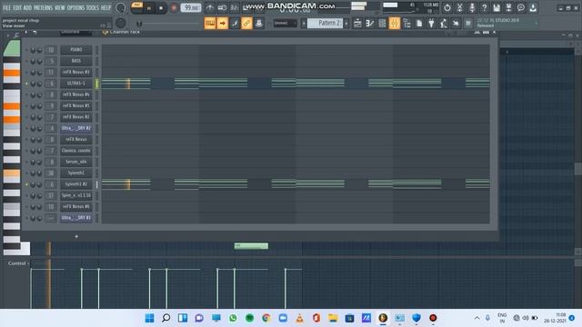Click the main pitch knob below volume
Image resolution: width=582 pixels, height=327 pixels.
[x=121, y=23]
